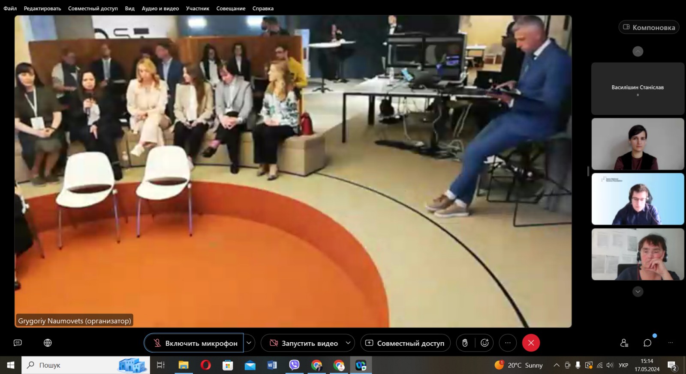The width and height of the screenshot is (686, 374).
Task: Switch input language via УКР indicator
Action: (x=623, y=365)
